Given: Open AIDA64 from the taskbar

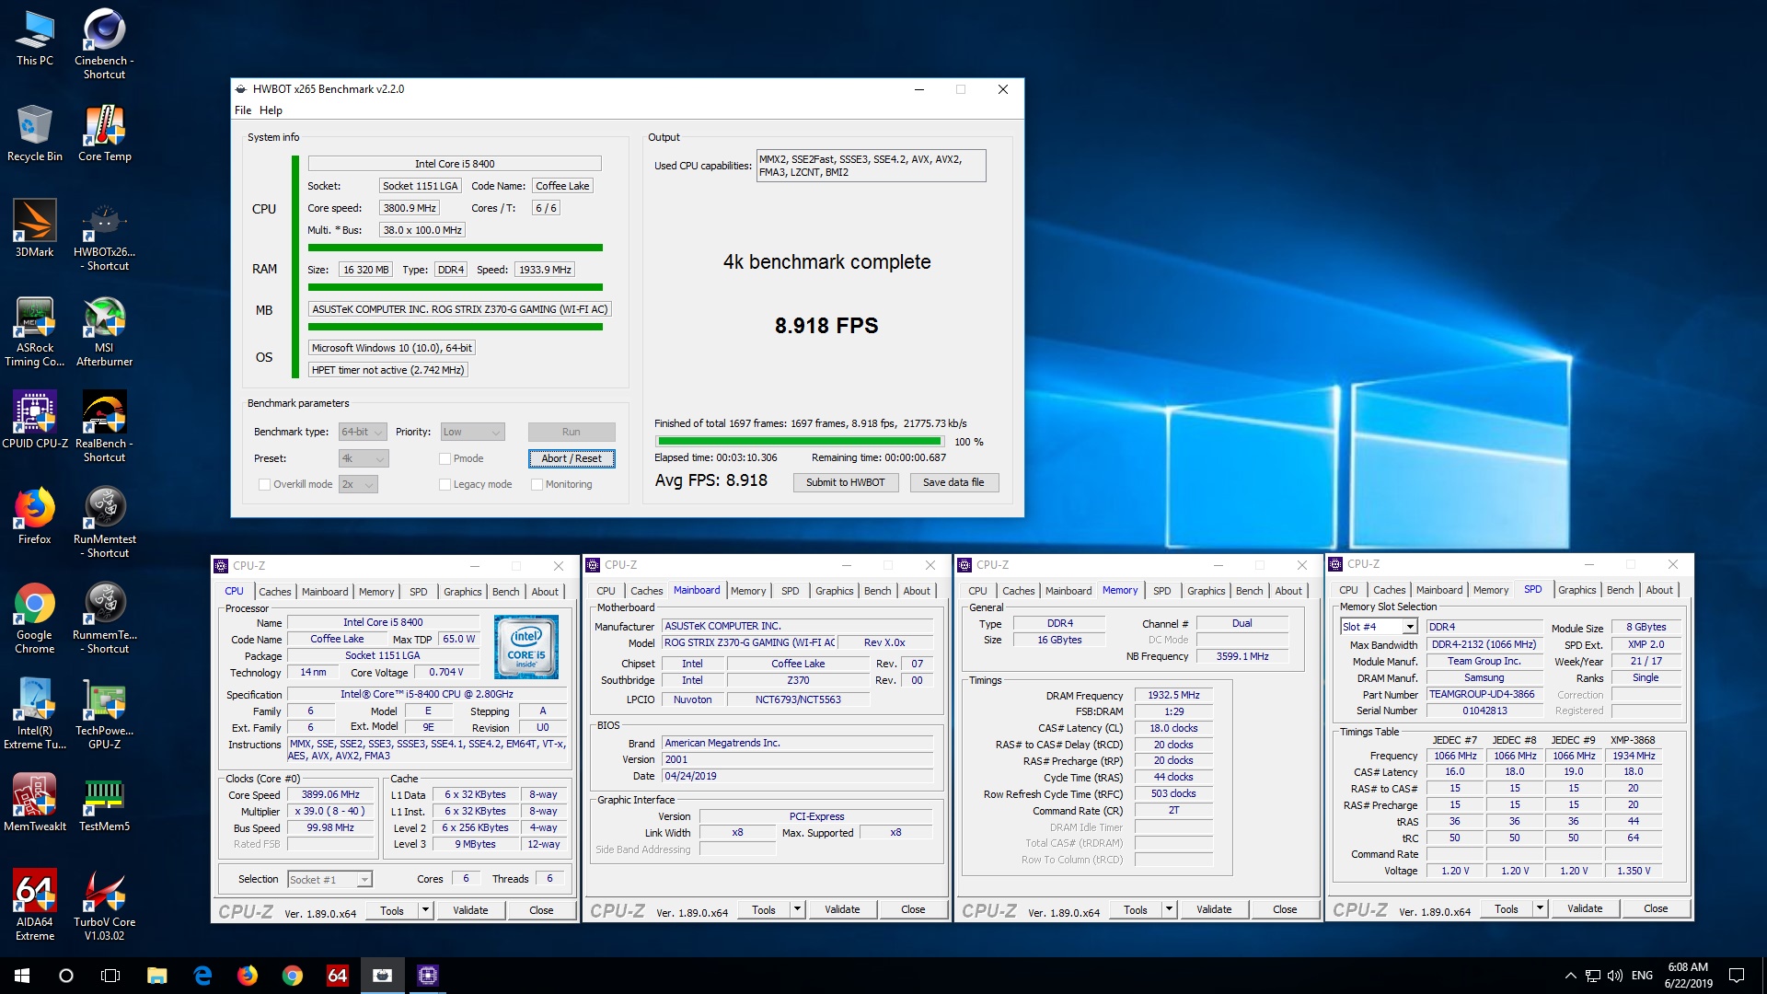Looking at the screenshot, I should (338, 976).
